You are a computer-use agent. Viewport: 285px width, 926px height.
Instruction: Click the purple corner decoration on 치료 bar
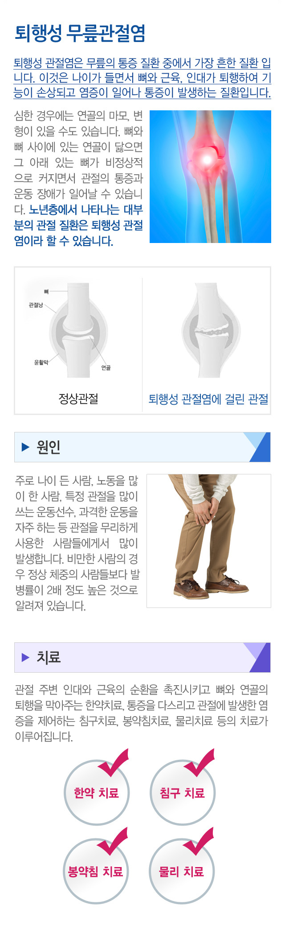coord(257,658)
